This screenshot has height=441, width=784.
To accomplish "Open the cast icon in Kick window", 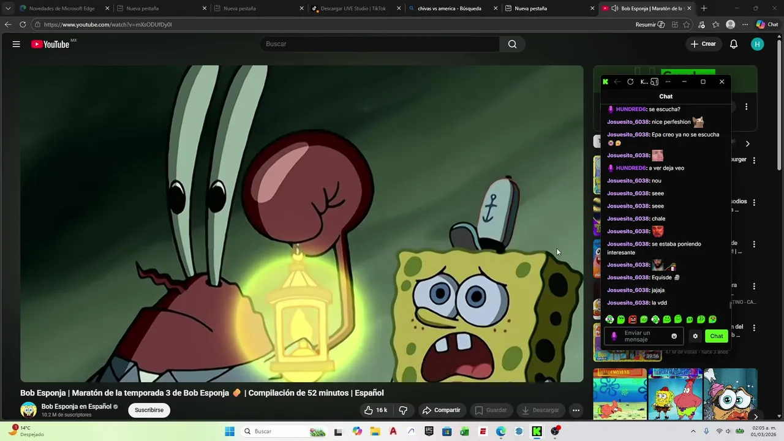I will 654,81.
